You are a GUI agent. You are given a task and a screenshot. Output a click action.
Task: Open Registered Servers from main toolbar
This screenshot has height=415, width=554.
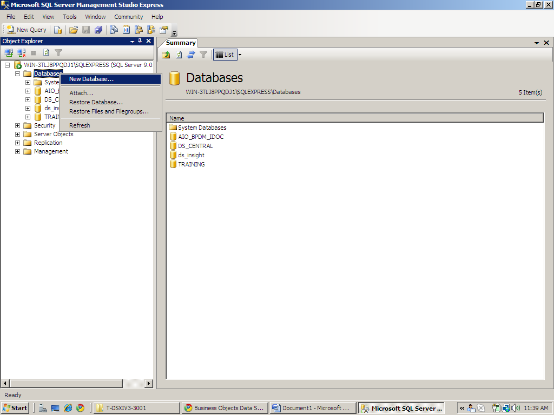pos(114,30)
